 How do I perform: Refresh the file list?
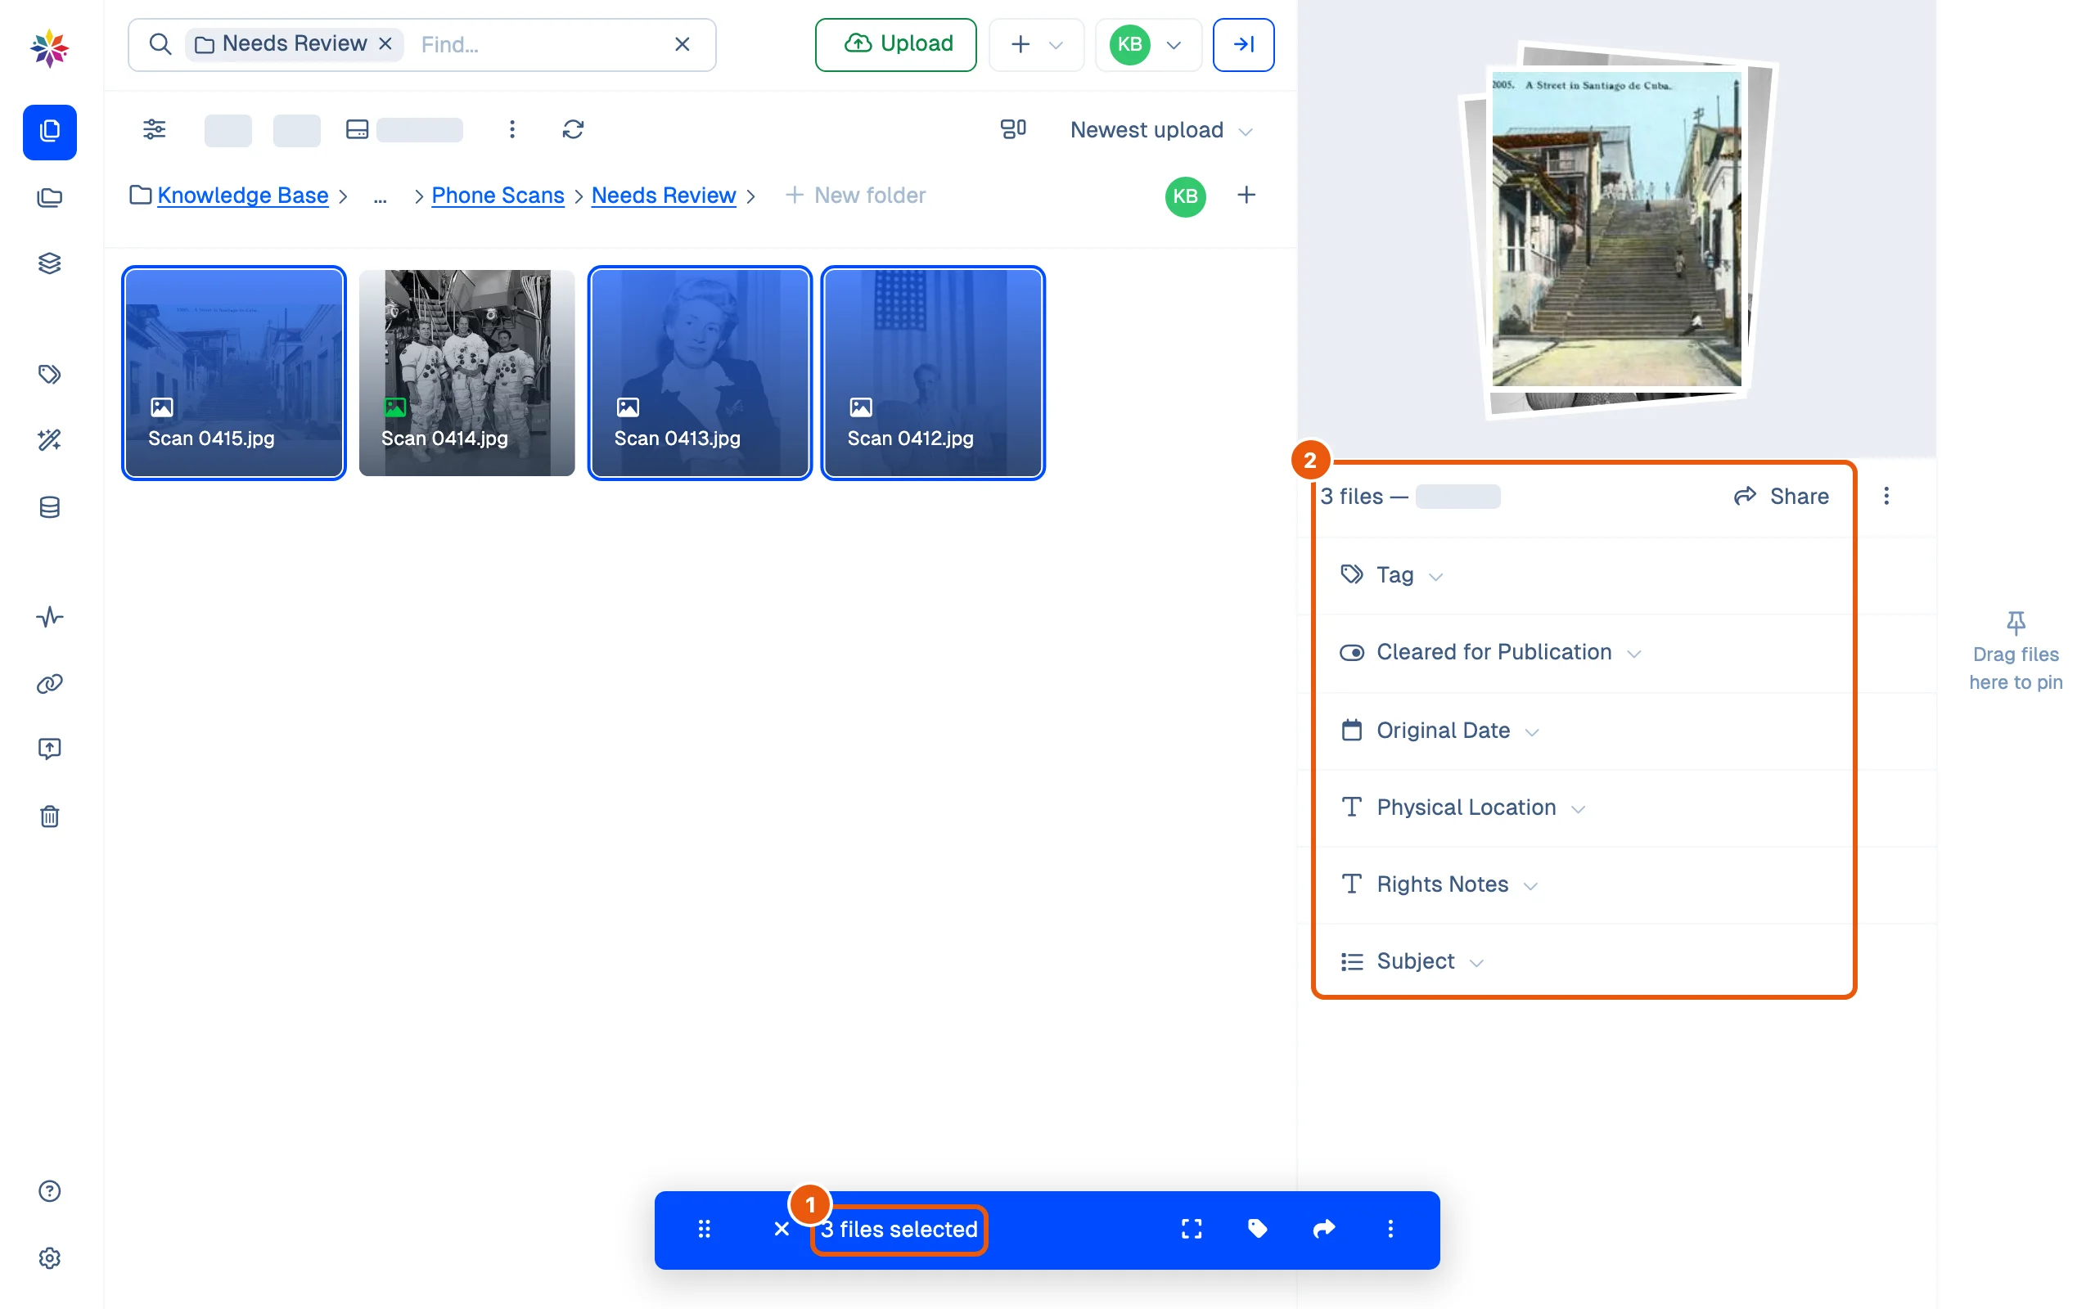[573, 130]
